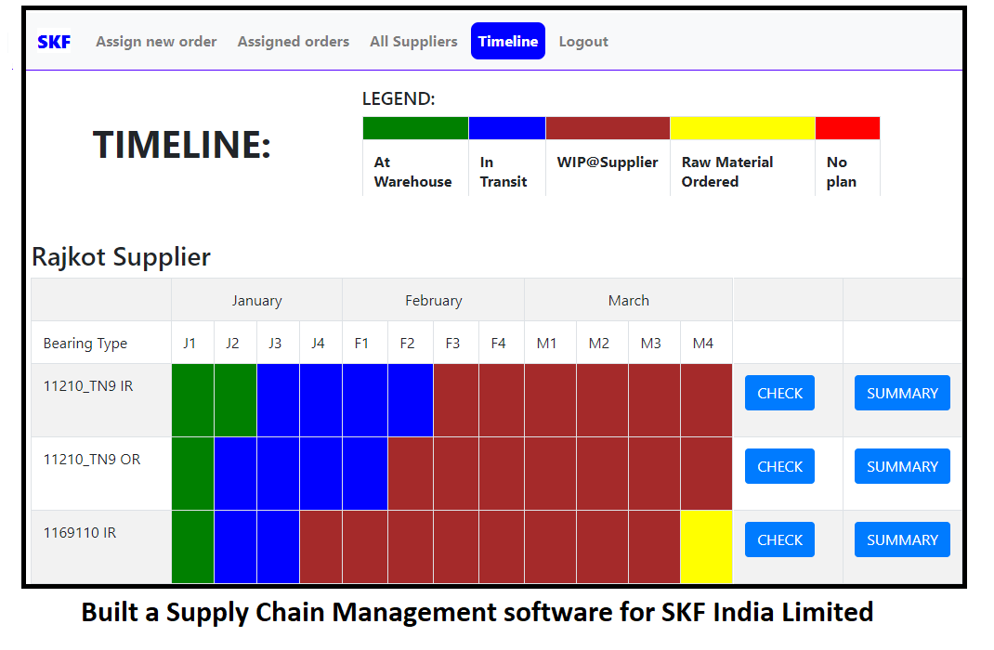The image size is (994, 650).
Task: Open the All Suppliers page
Action: (x=413, y=42)
